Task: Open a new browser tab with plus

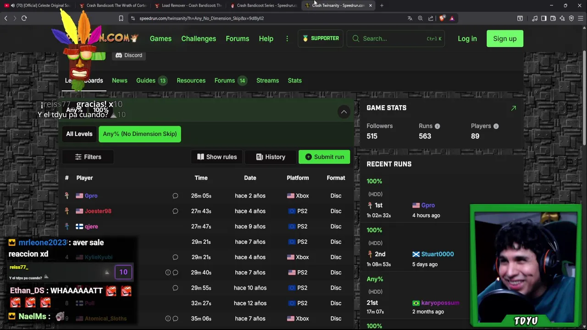Action: [x=382, y=5]
